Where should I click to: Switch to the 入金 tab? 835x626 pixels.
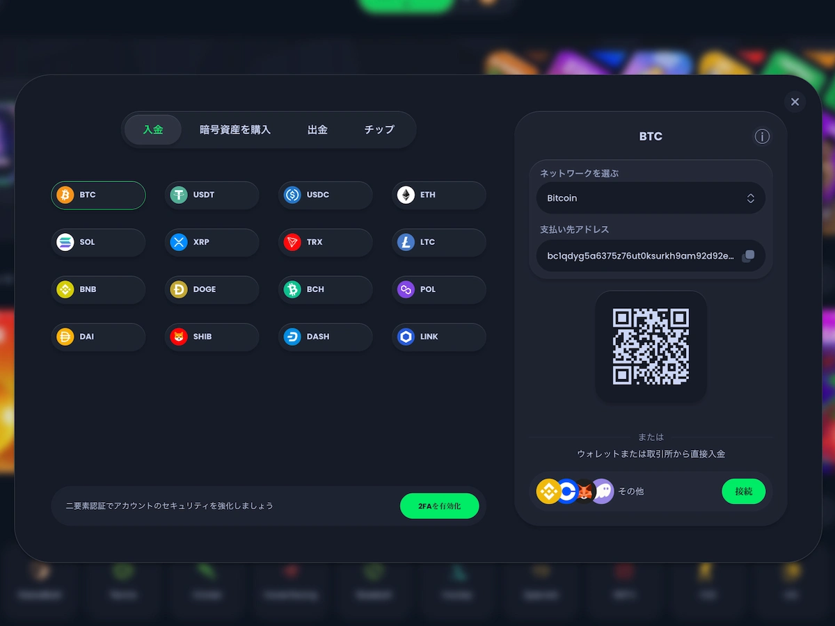click(x=153, y=130)
